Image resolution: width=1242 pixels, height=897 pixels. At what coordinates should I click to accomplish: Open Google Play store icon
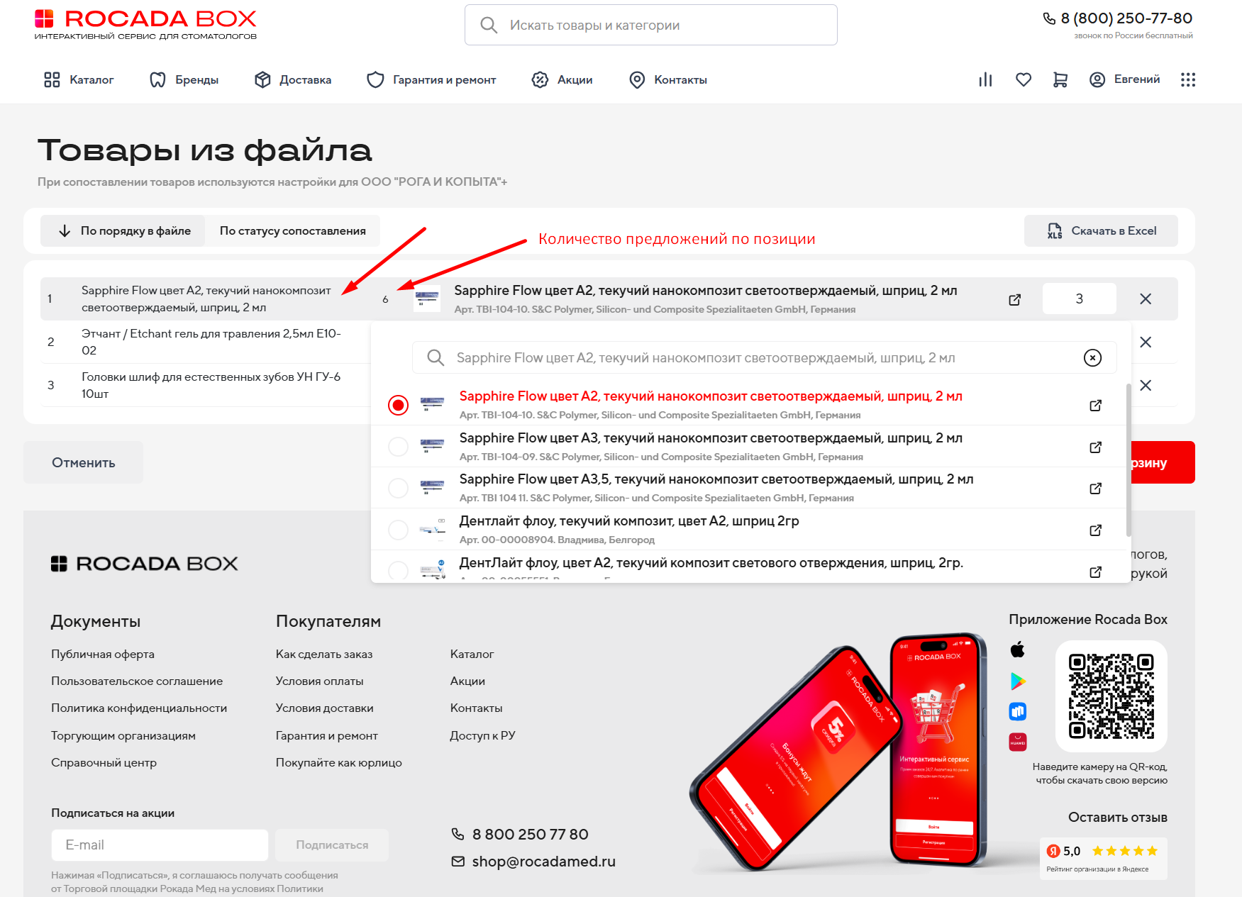point(1018,681)
